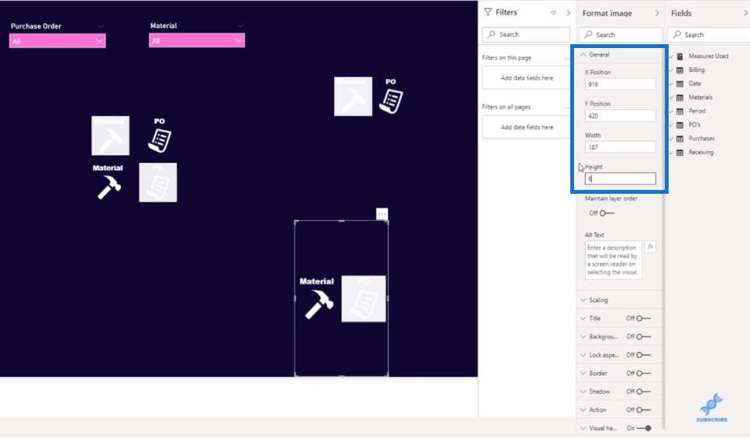Click the Format image Search box
The image size is (750, 438).
coord(621,35)
